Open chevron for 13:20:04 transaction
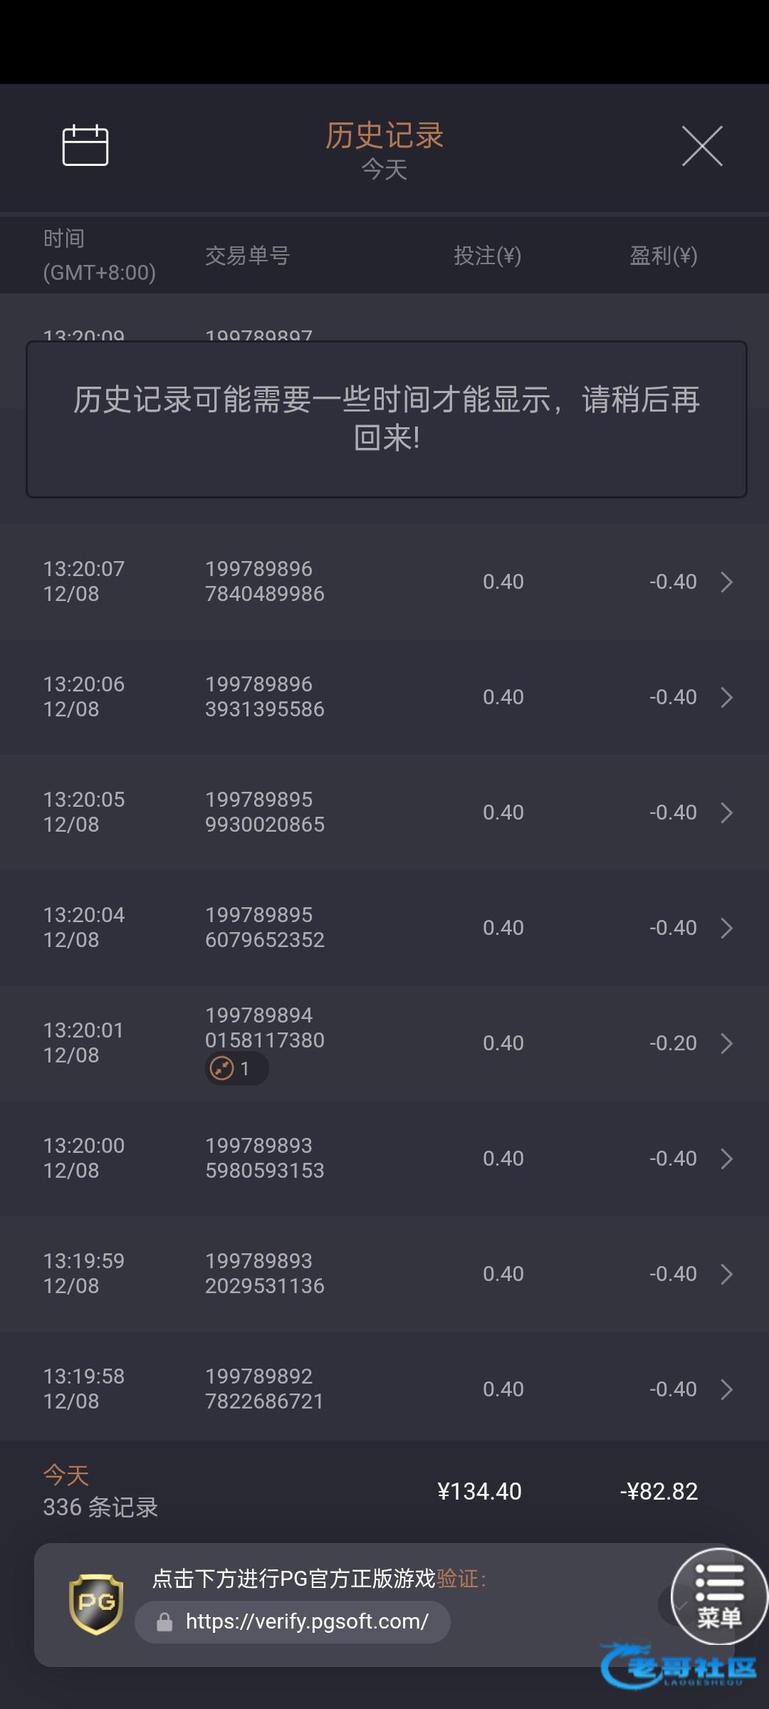Viewport: 769px width, 1709px height. click(726, 928)
